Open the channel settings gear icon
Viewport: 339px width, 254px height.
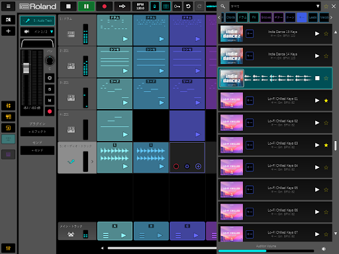click(50, 78)
